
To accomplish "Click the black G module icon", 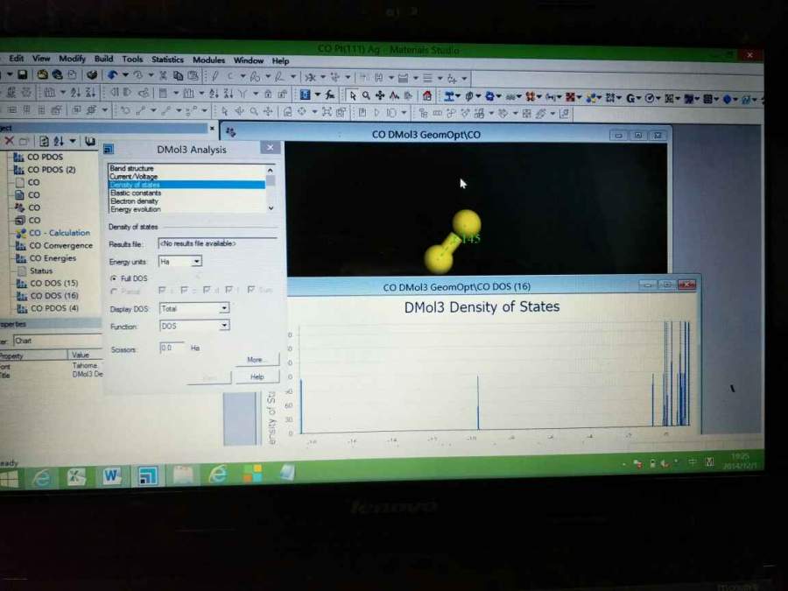I will pyautogui.click(x=630, y=98).
